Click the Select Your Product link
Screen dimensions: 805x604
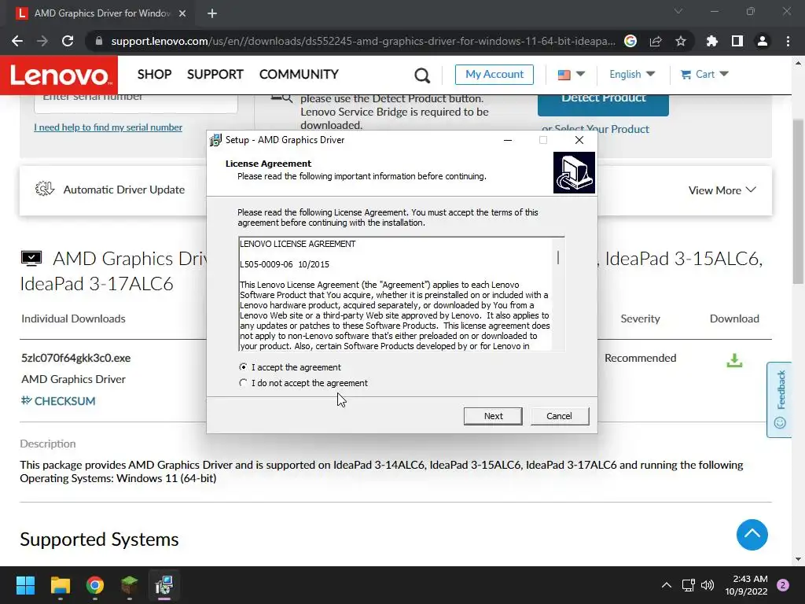point(601,130)
